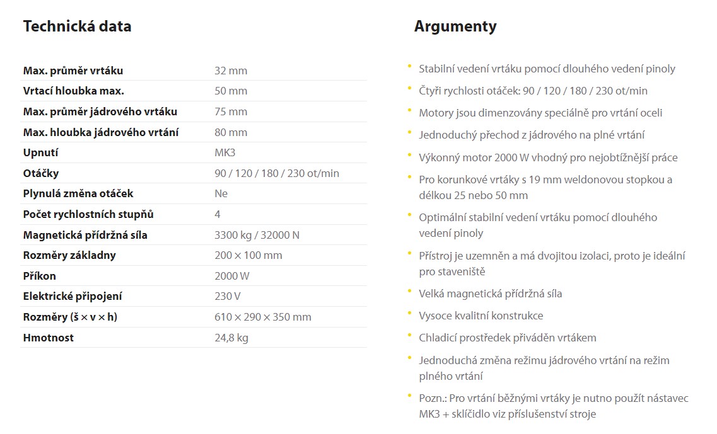The image size is (717, 434).
Task: Select the 90 / 120 / 180 / 230 ot/min table value
Action: [x=277, y=173]
